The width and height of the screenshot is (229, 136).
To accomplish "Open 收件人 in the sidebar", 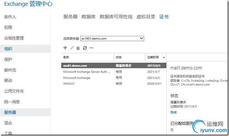I will coord(10,17).
